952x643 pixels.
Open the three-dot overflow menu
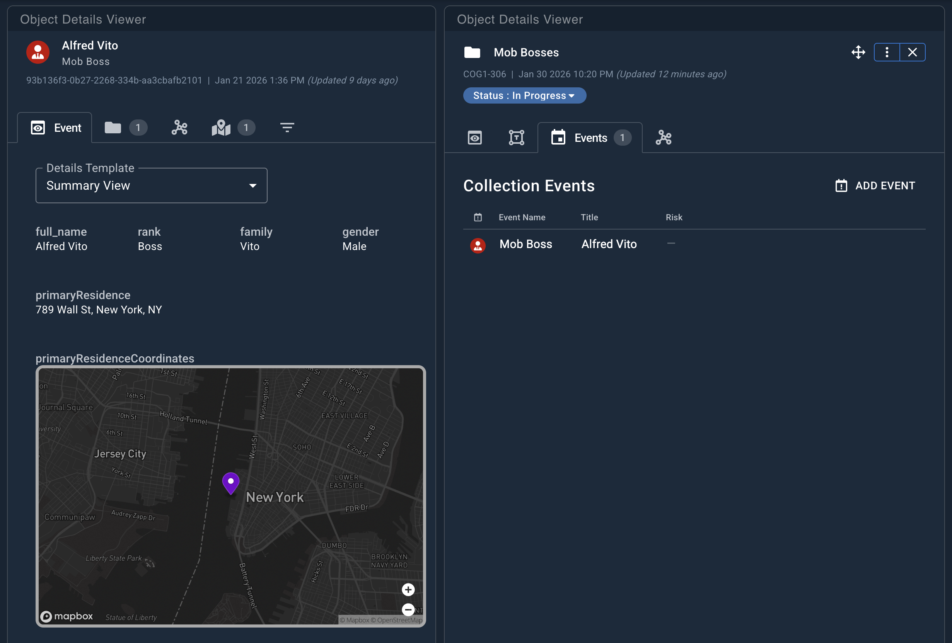[x=886, y=52]
